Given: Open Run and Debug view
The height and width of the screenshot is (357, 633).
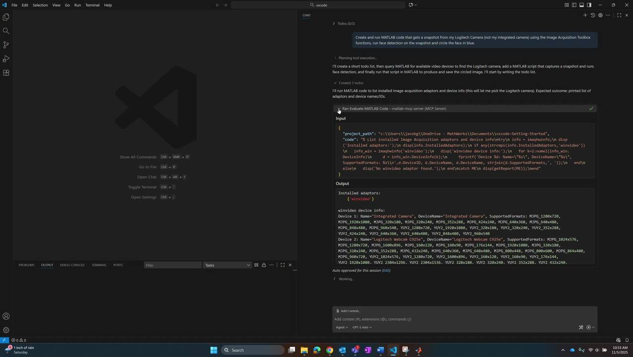Looking at the screenshot, I should click(6, 59).
